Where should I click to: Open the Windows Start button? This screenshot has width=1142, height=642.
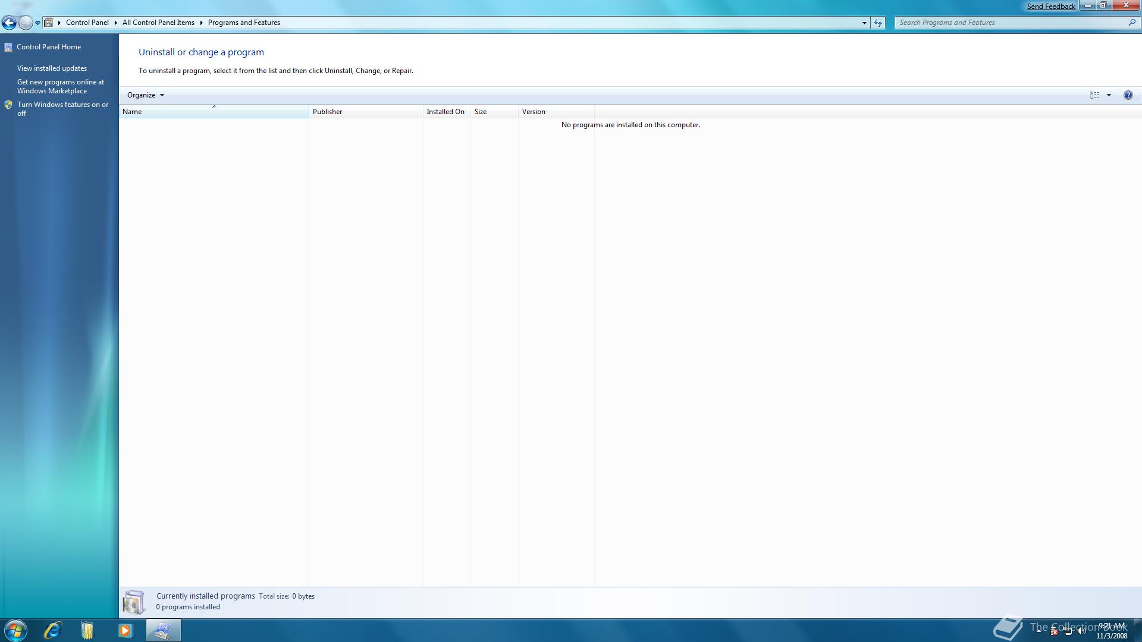[15, 630]
